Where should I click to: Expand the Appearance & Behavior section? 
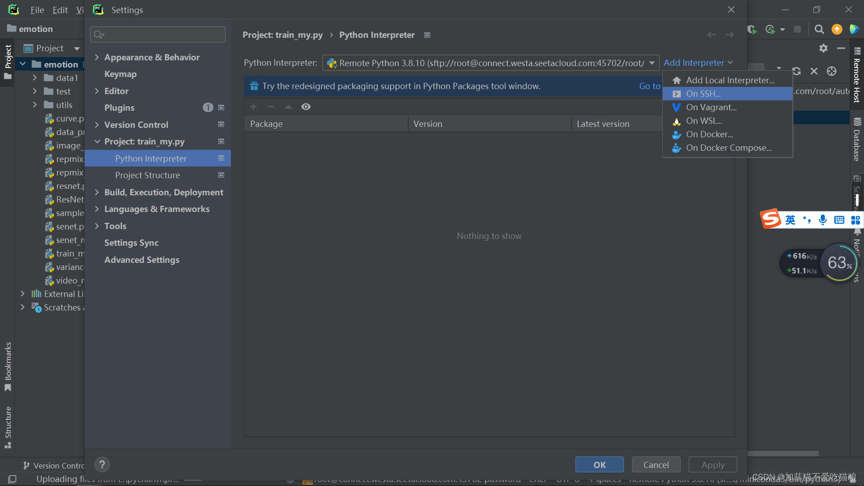[x=97, y=57]
